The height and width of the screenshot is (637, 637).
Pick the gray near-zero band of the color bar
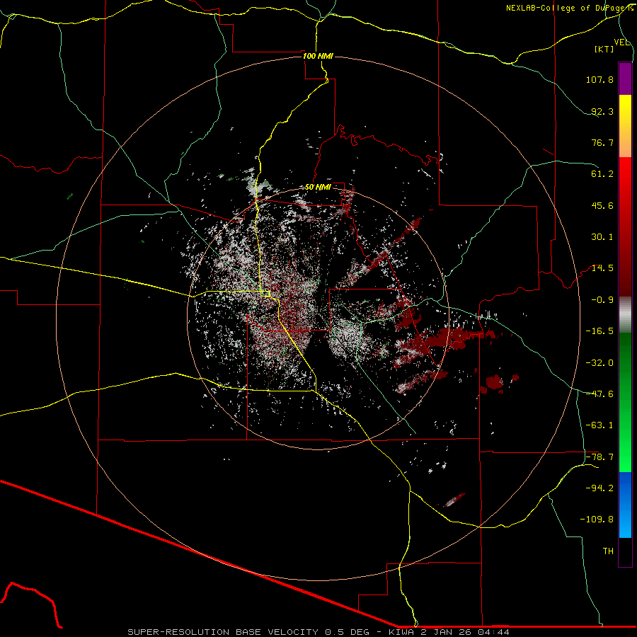click(x=625, y=313)
